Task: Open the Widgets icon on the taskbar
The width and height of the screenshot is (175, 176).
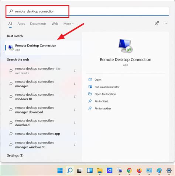Action: tap(90, 170)
